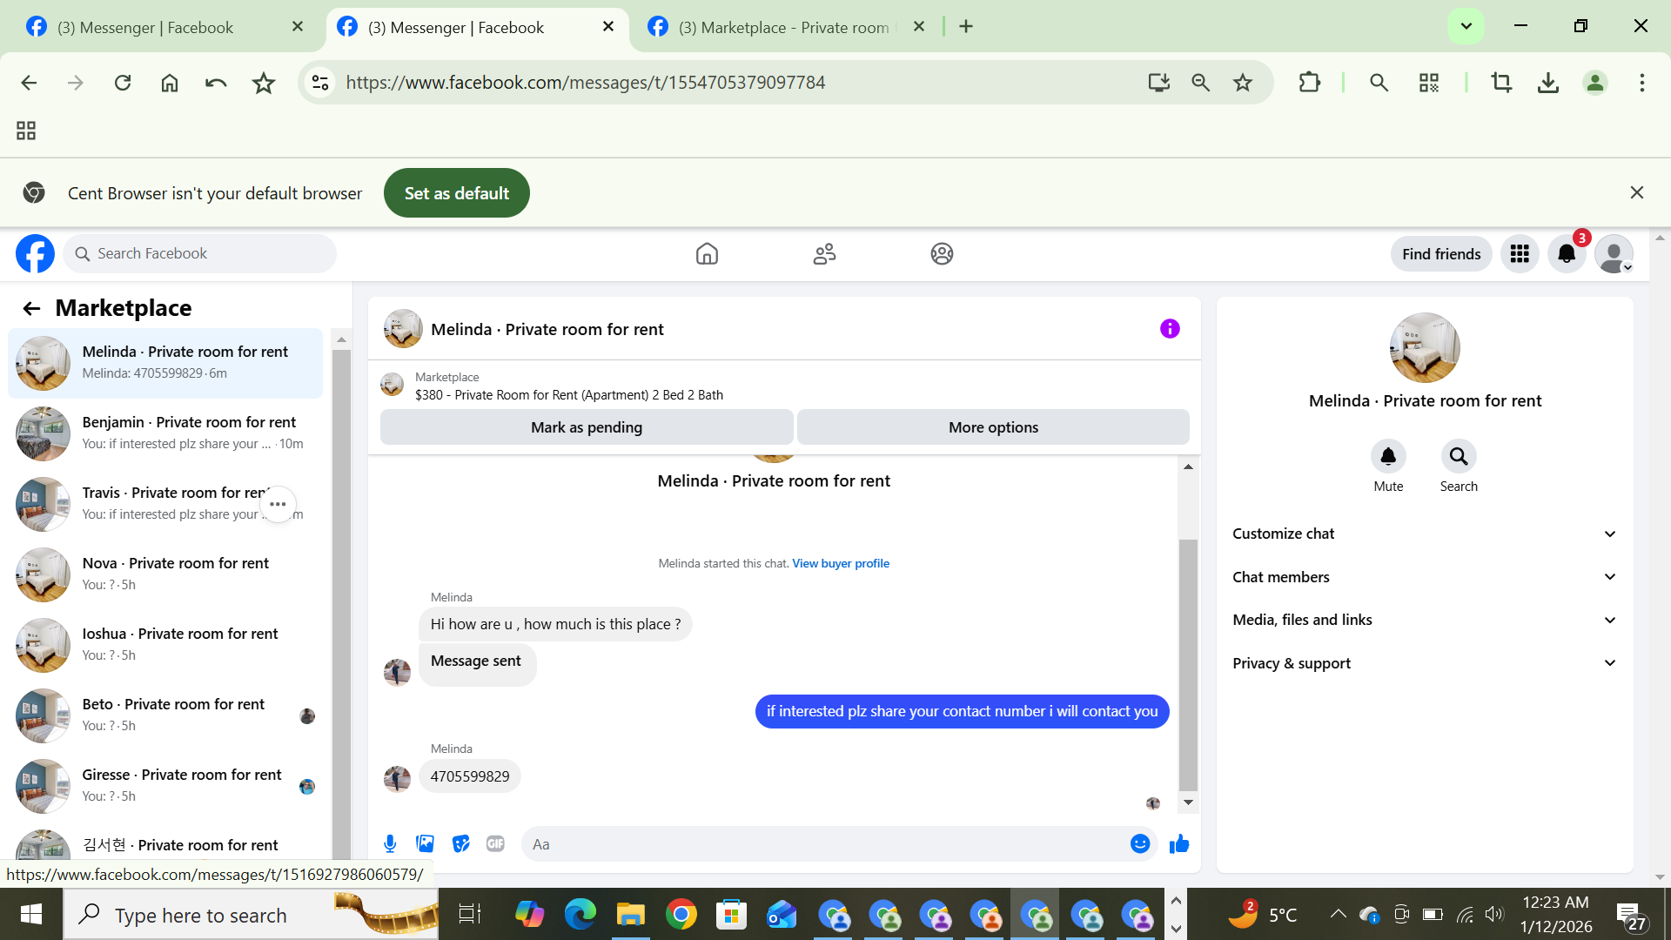The width and height of the screenshot is (1671, 940).
Task: Click More options button
Action: (993, 427)
